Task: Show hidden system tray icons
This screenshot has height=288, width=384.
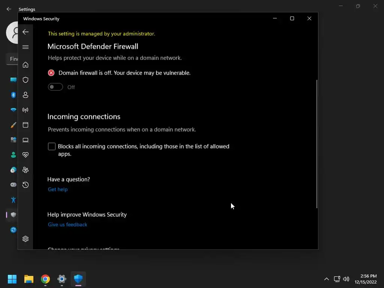Action: [327, 279]
